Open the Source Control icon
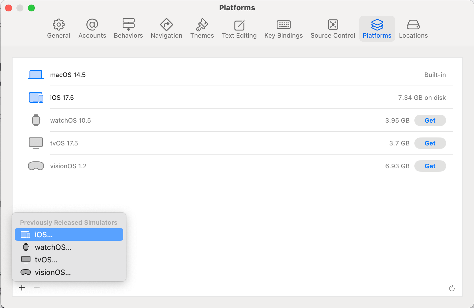This screenshot has height=308, width=474. coord(333,25)
